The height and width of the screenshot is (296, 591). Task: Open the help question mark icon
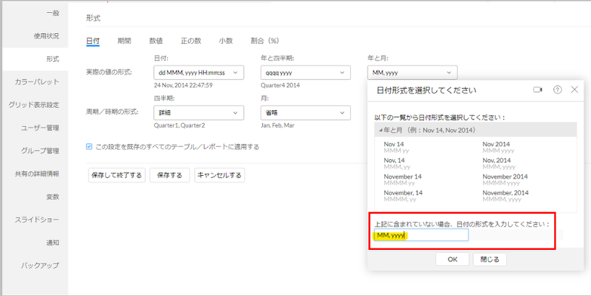click(x=557, y=90)
